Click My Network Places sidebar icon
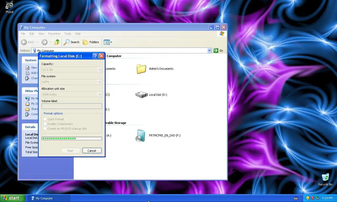This screenshot has width=337, height=202. coord(27,98)
